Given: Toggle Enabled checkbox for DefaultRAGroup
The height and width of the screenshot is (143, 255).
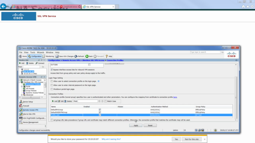Looking at the screenshot, I should click(x=100, y=110).
